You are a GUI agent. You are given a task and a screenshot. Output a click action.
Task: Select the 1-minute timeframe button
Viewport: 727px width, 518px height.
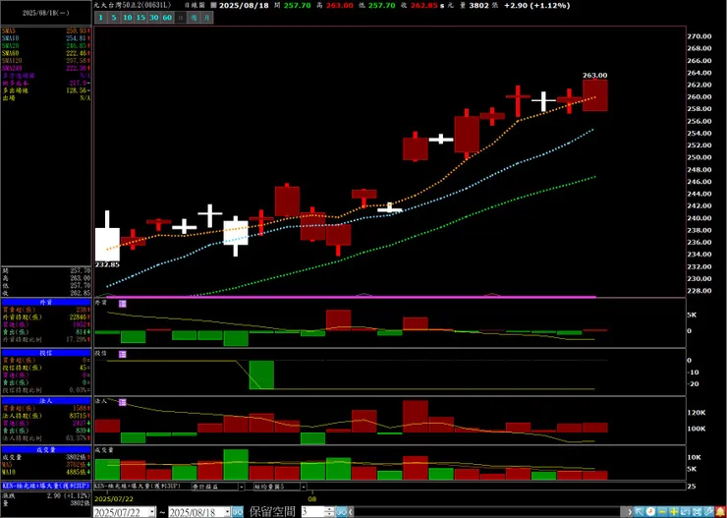(99, 19)
